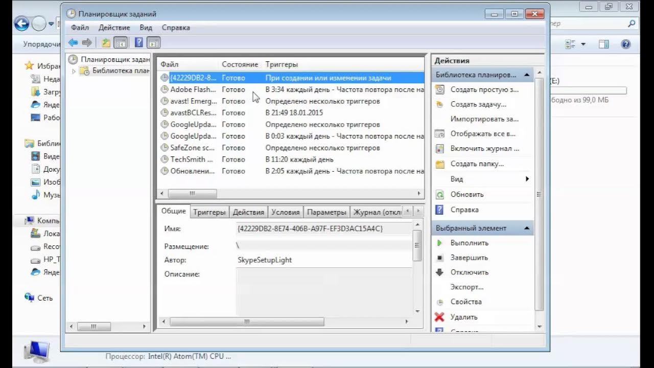
Task: Click the 'Справка' help action in Actions pane
Action: [464, 210]
